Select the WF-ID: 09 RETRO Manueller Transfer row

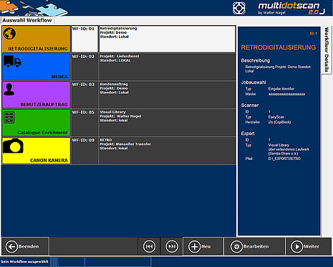pyautogui.click(x=153, y=151)
